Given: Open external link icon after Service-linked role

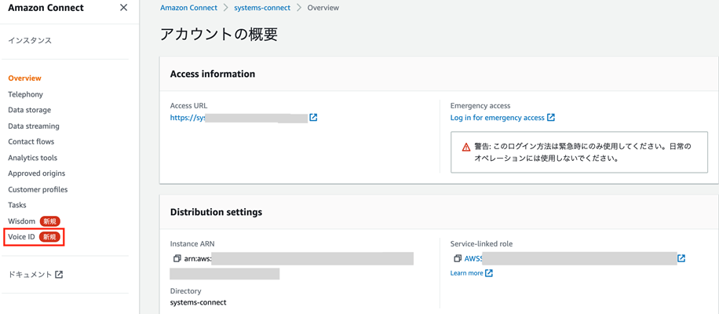Looking at the screenshot, I should pos(681,258).
